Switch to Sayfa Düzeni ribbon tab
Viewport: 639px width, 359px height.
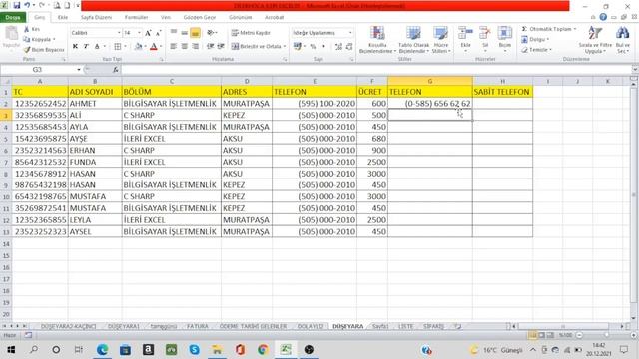coord(96,18)
